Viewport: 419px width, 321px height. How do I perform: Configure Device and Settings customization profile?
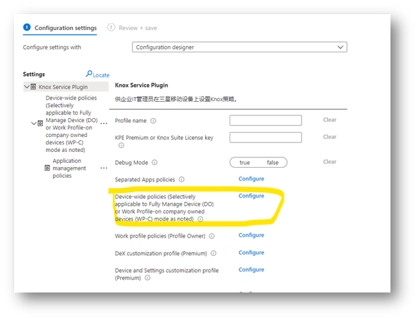(251, 269)
